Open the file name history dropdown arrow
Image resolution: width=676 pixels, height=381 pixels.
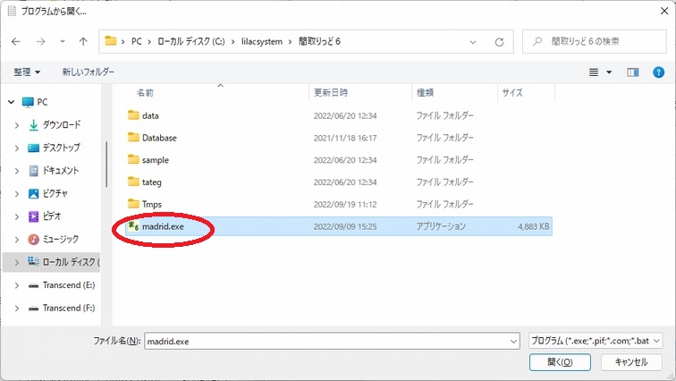pyautogui.click(x=513, y=342)
